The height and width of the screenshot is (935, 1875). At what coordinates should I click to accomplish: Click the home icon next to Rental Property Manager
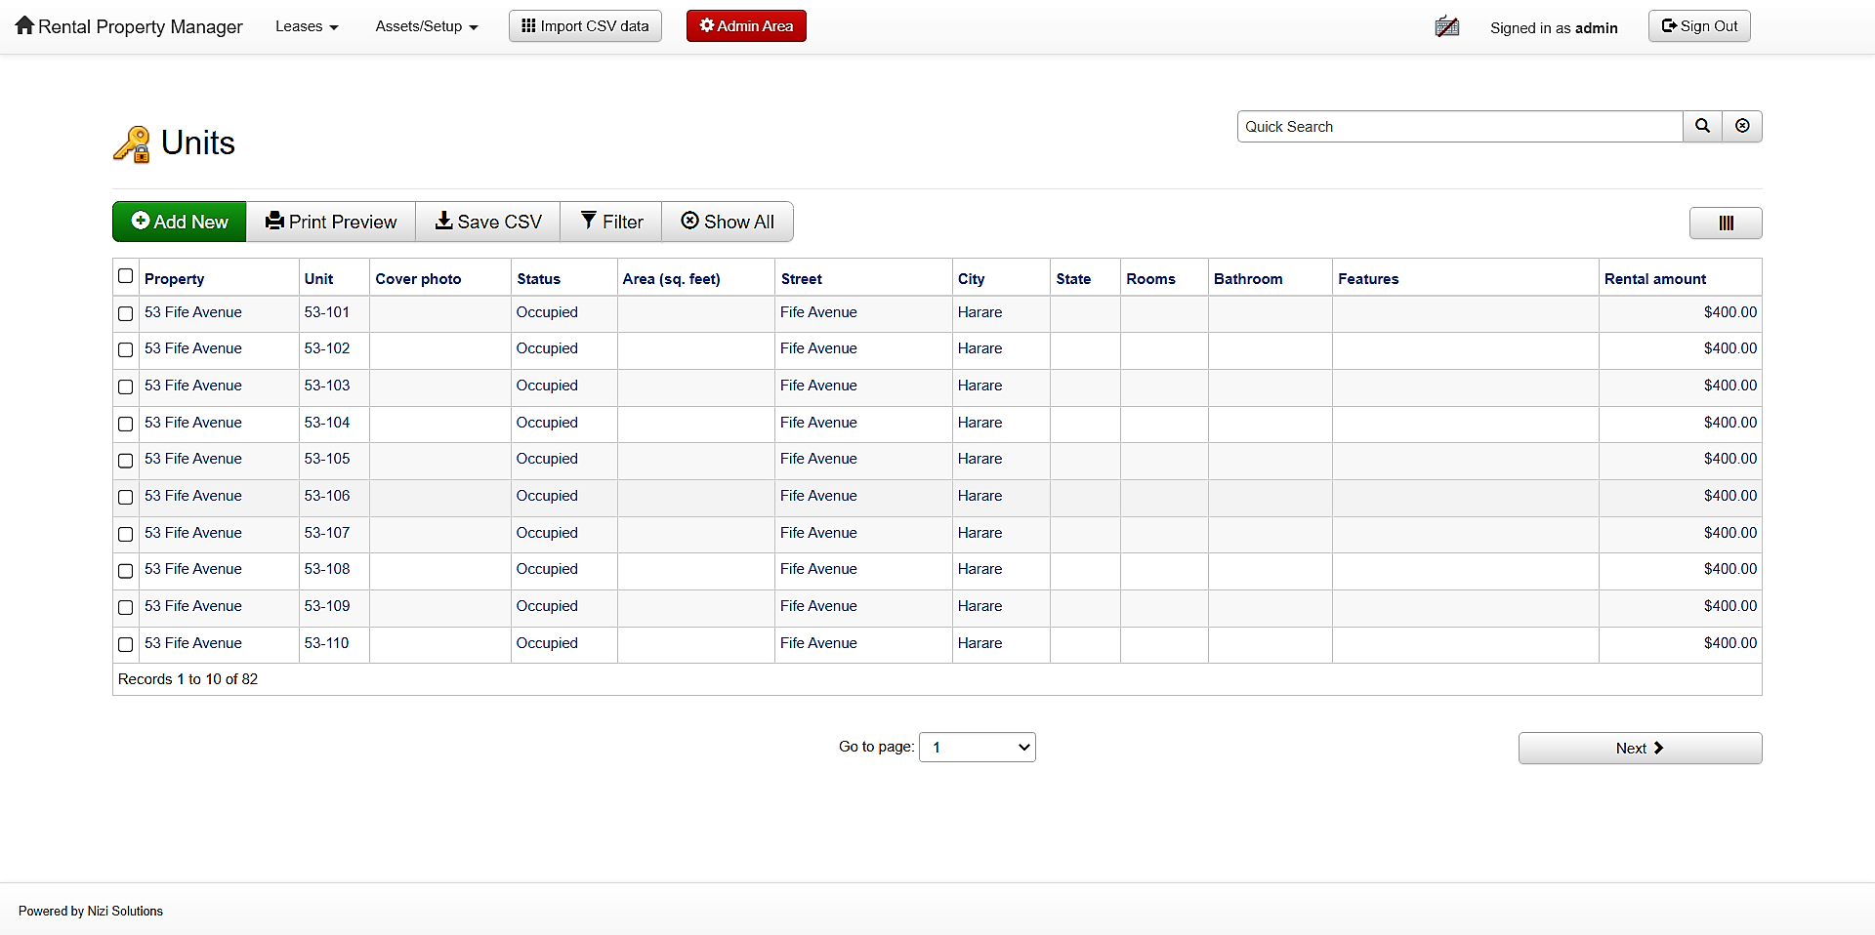click(24, 26)
